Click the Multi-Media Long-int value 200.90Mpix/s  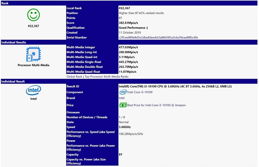(x=129, y=52)
